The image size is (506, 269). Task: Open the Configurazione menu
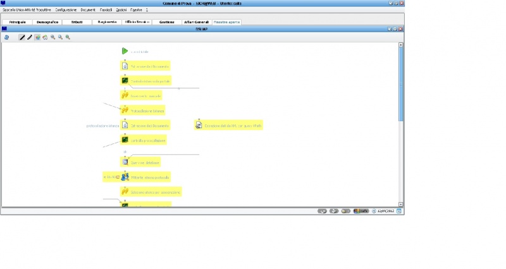[66, 10]
